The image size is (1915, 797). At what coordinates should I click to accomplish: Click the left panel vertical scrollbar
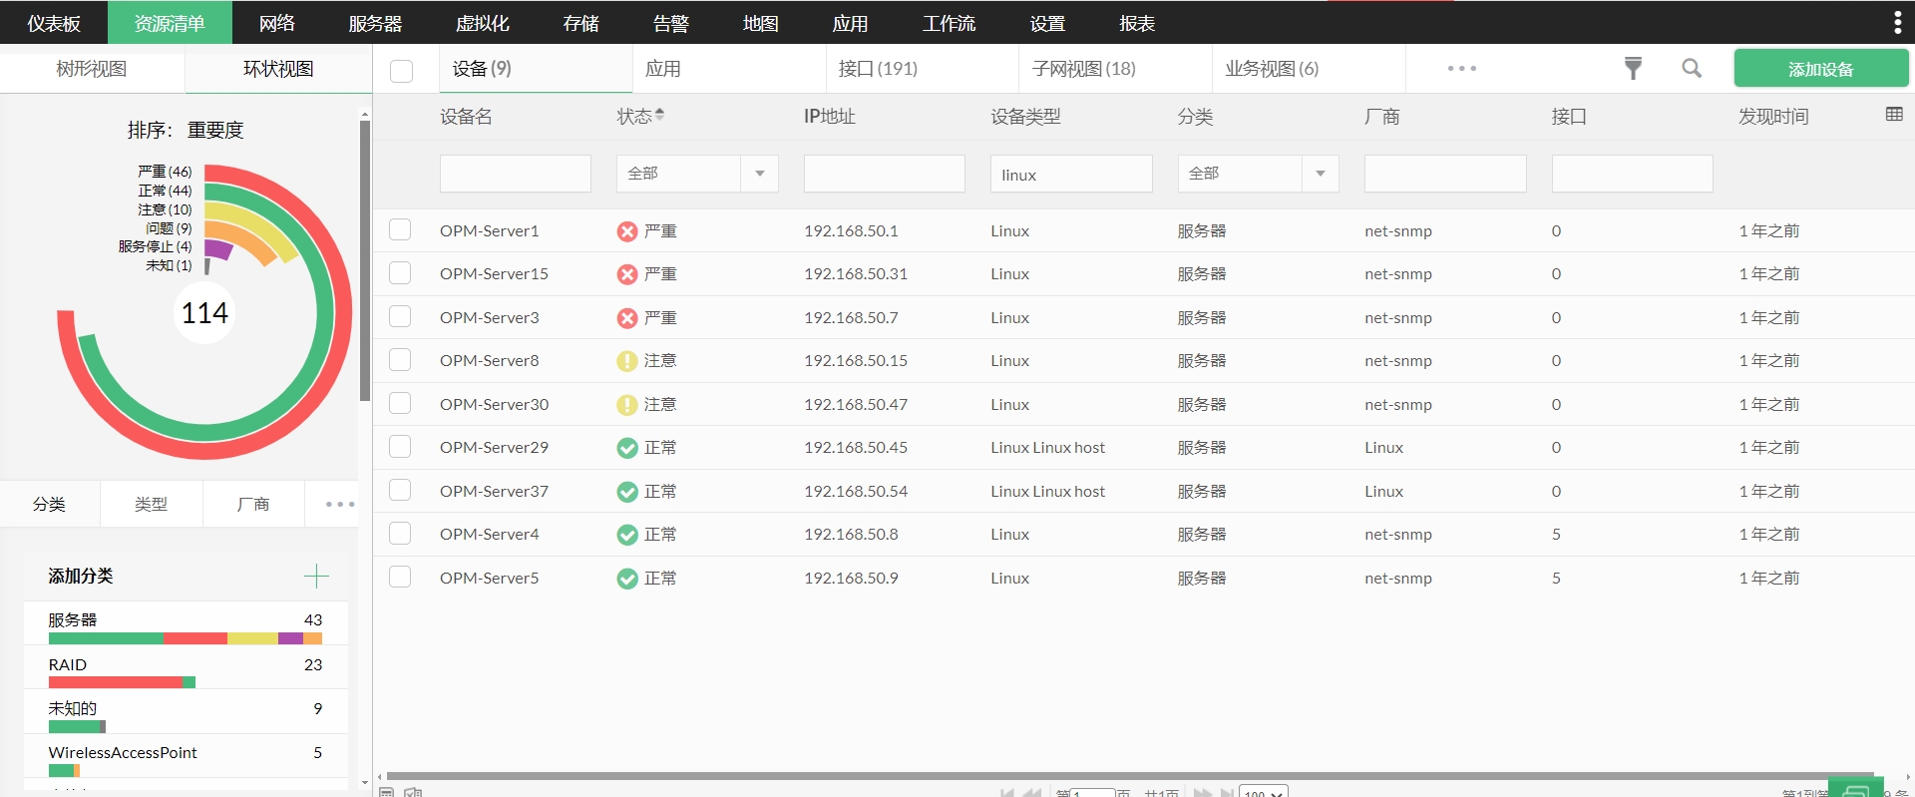point(365,259)
